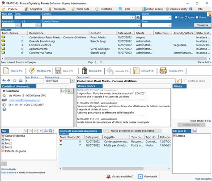Click the copy files icon in File toolbar
The width and height of the screenshot is (212, 181).
point(46,131)
